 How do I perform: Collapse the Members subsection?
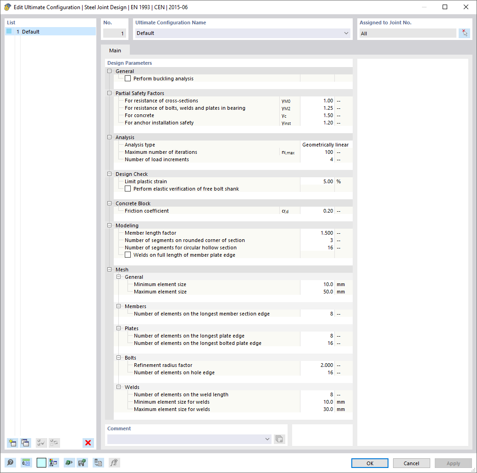119,306
